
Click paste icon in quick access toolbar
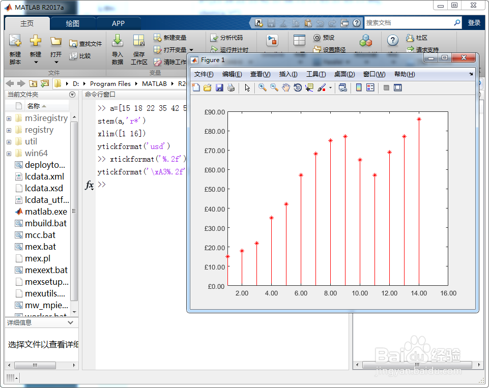(x=308, y=23)
